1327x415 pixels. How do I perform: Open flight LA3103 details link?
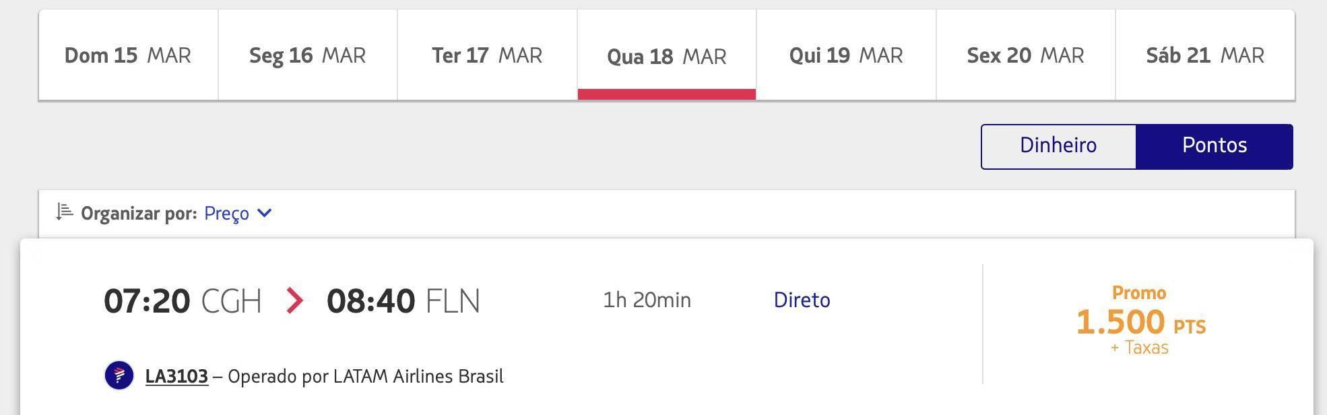(x=176, y=376)
